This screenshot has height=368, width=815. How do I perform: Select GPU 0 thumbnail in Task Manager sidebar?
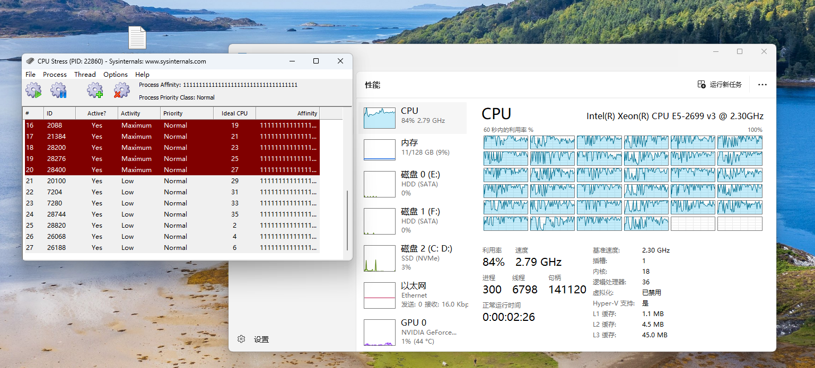point(380,333)
